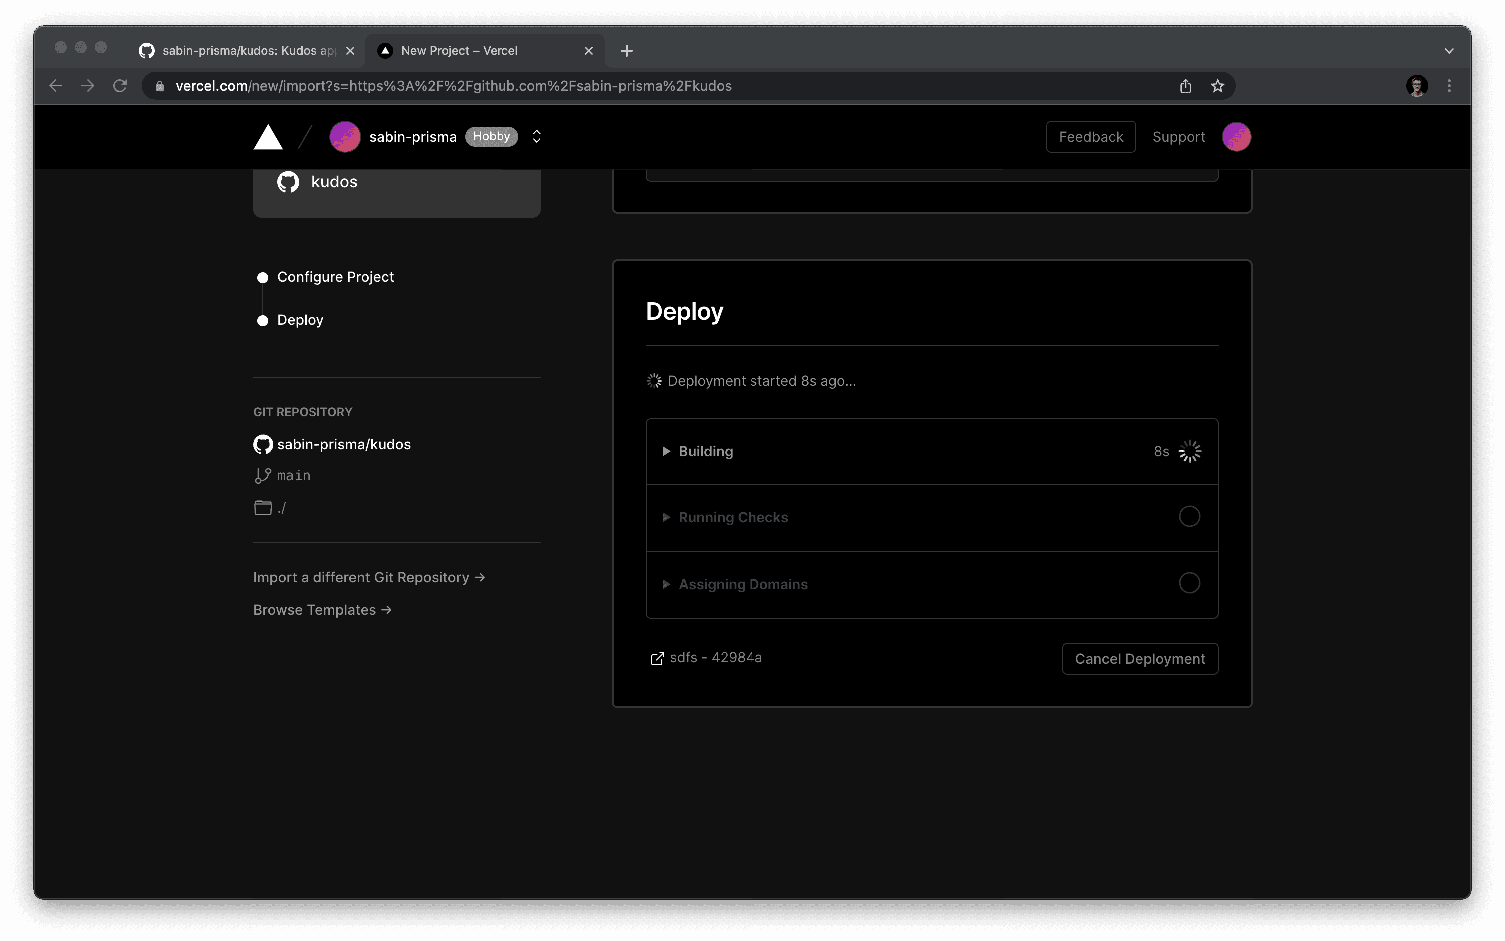Reload the page in the browser
The height and width of the screenshot is (941, 1505).
click(120, 86)
